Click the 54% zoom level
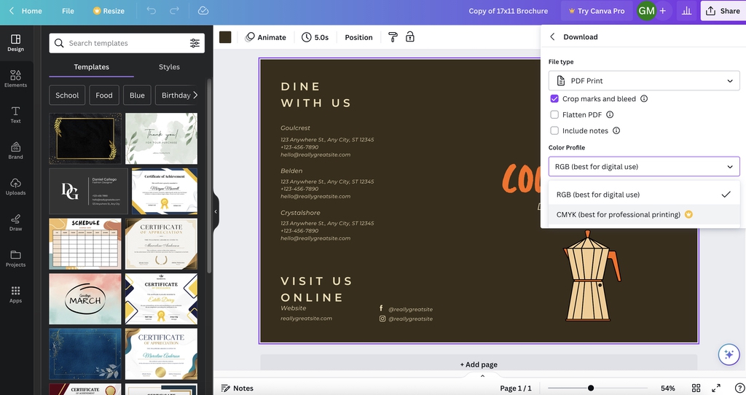The width and height of the screenshot is (746, 395). [x=667, y=388]
